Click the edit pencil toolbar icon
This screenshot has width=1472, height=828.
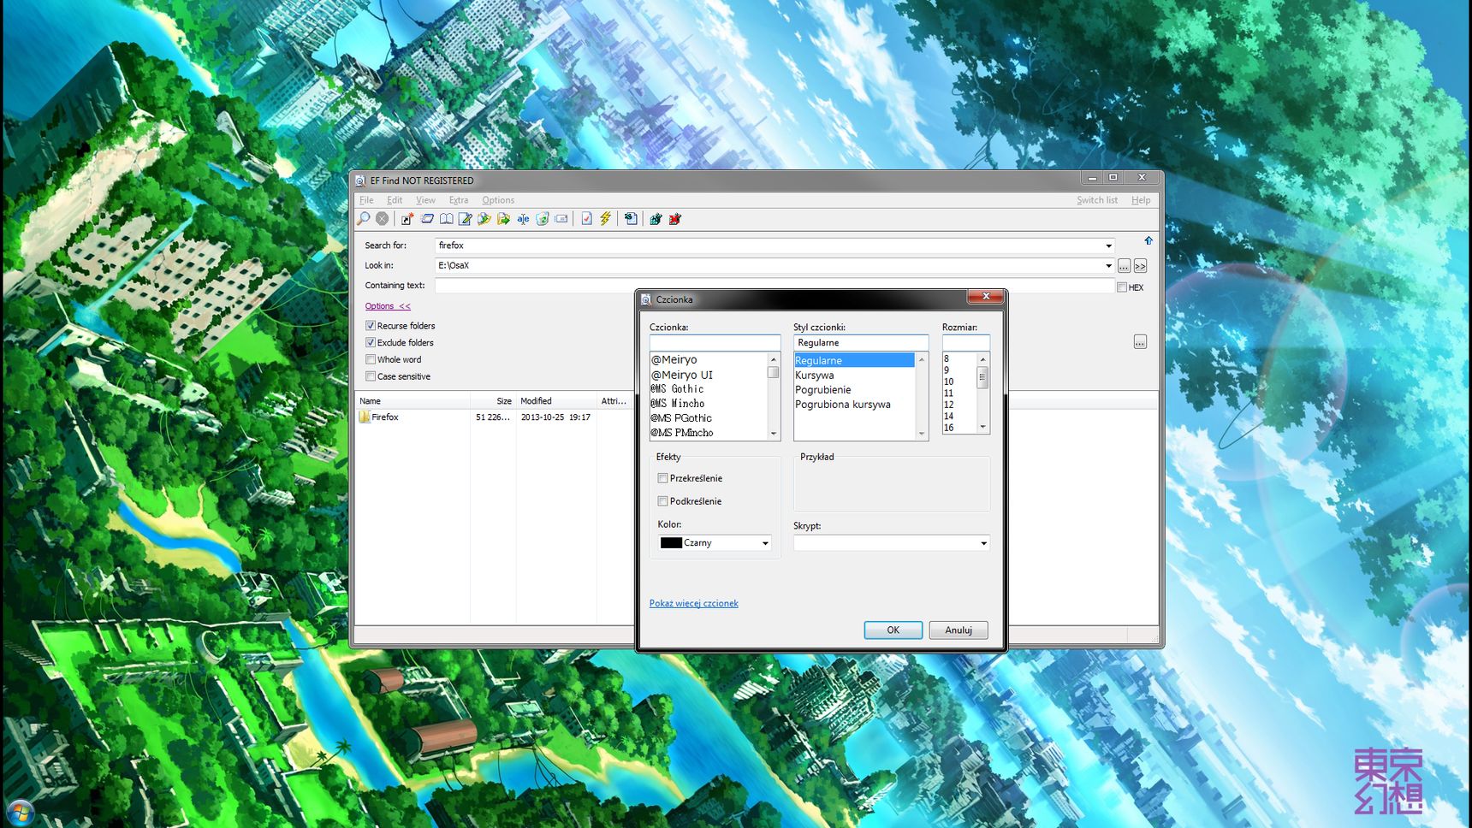[465, 219]
